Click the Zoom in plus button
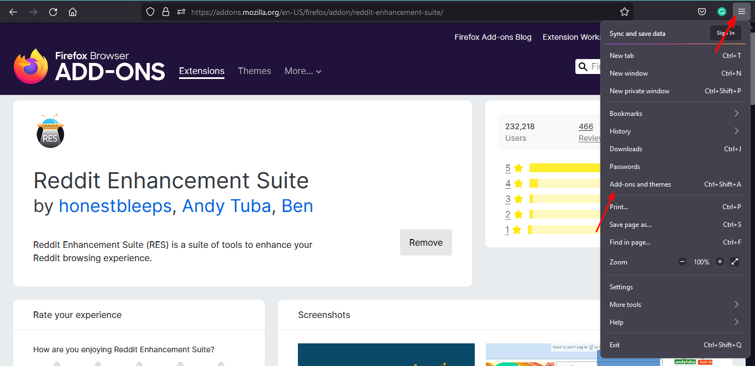This screenshot has width=755, height=366. [x=720, y=262]
